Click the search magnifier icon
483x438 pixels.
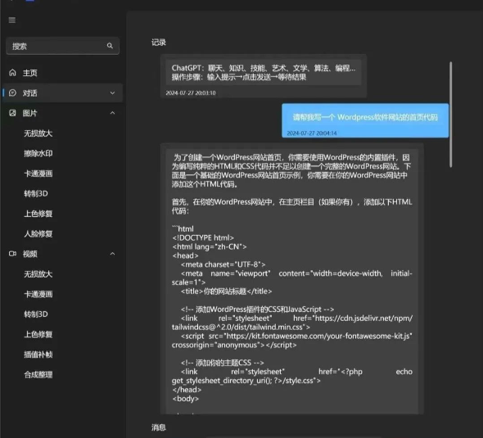point(110,46)
